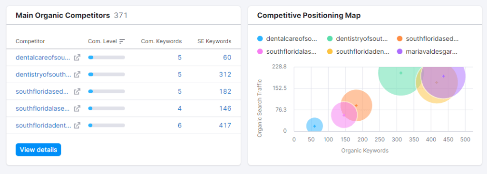Select the small blue bubble on chart
Image resolution: width=487 pixels, height=174 pixels.
[x=314, y=126]
